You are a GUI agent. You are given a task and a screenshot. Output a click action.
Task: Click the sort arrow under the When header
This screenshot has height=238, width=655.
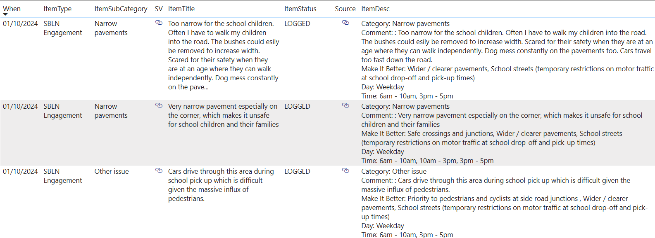coord(5,15)
